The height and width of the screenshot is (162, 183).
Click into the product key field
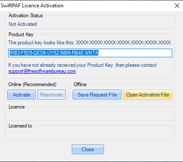[90, 53]
